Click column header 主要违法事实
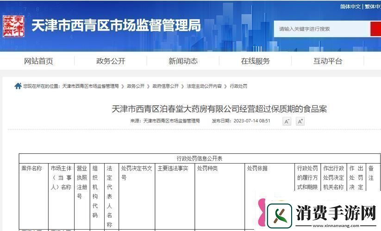This screenshot has height=231, width=381. (x=173, y=168)
